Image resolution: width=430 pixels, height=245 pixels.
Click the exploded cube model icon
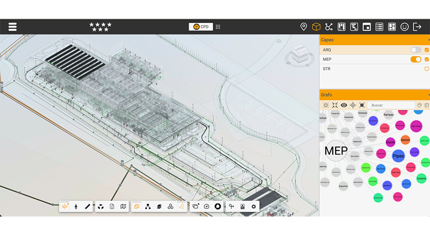(x=101, y=206)
